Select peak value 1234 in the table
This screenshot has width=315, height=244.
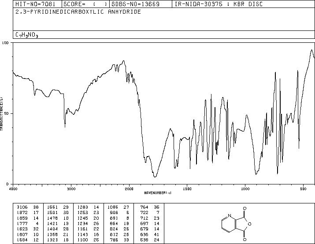tap(82, 223)
